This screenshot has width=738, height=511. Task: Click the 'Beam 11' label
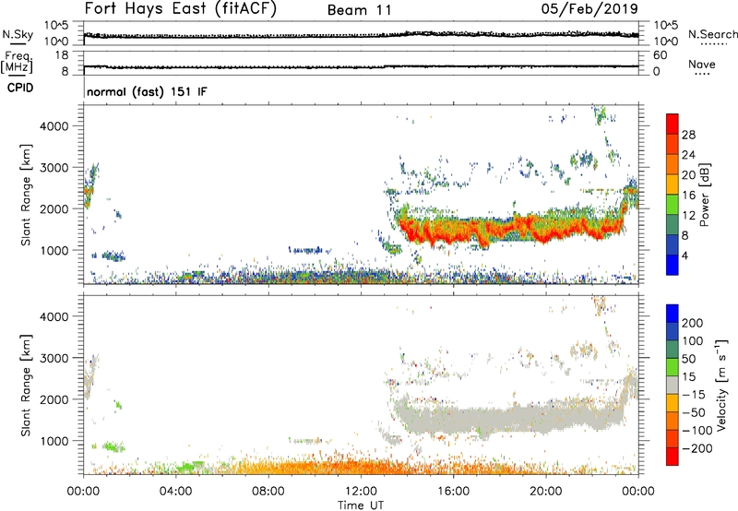tap(360, 10)
